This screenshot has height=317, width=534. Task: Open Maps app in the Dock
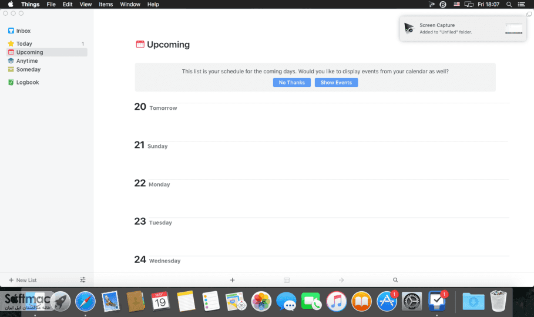236,301
